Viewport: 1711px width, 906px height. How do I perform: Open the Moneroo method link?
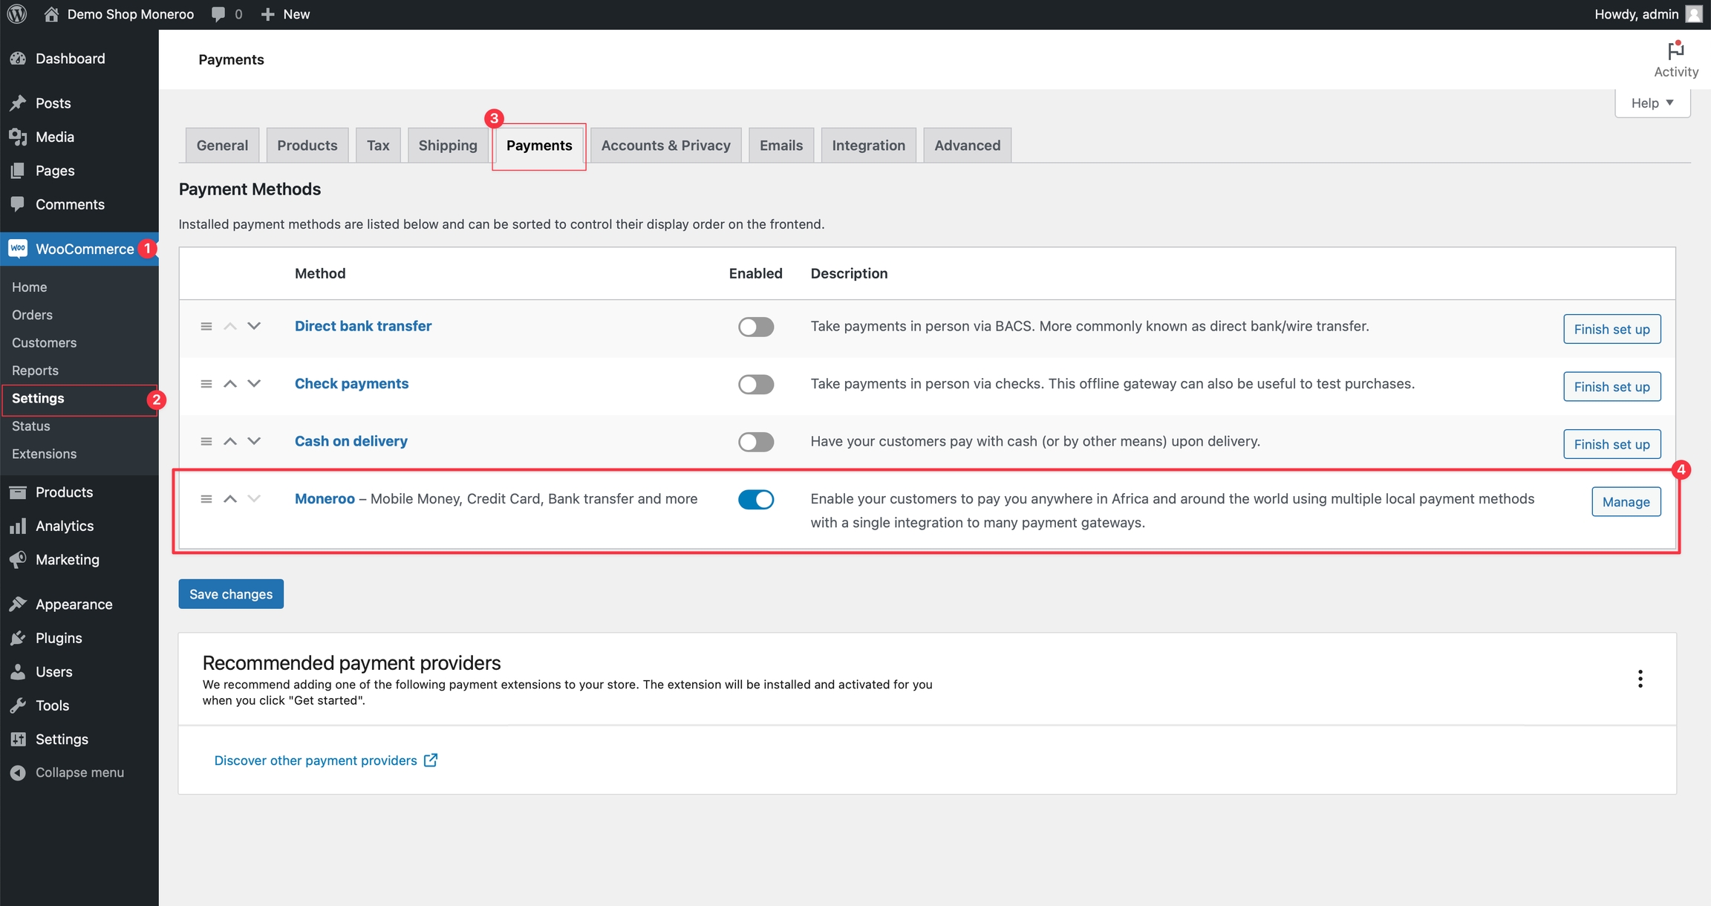point(325,499)
